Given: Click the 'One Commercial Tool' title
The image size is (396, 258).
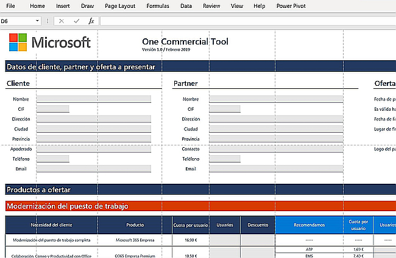Looking at the screenshot, I should tap(185, 41).
